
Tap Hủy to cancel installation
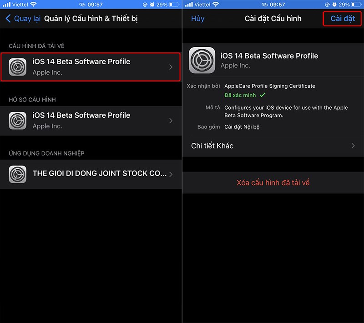[197, 18]
